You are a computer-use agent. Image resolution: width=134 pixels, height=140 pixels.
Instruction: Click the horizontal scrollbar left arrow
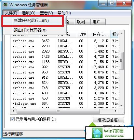[x=13, y=111]
